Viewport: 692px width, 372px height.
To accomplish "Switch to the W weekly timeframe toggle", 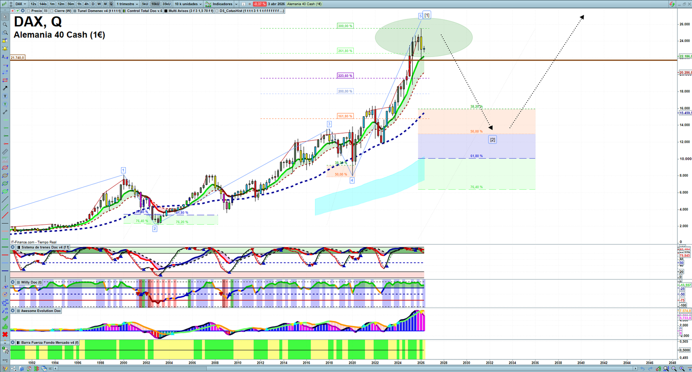I will tap(99, 4).
